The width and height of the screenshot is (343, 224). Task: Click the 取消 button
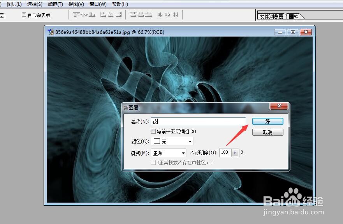point(267,132)
